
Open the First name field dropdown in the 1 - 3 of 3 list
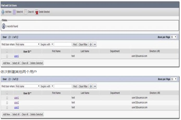pyautogui.click(x=28, y=86)
